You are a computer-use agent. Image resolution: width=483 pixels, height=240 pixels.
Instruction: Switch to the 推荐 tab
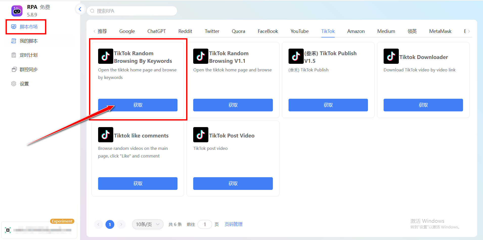[102, 31]
